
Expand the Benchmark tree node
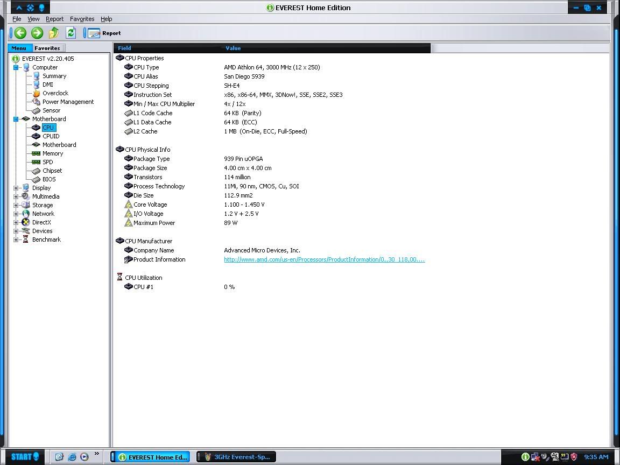(x=16, y=239)
